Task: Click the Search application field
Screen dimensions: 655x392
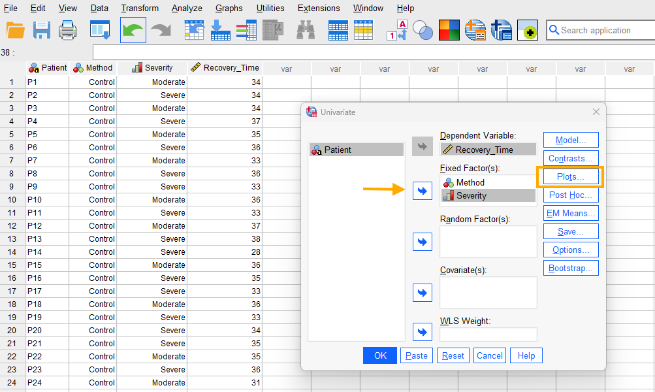Action: pos(599,30)
